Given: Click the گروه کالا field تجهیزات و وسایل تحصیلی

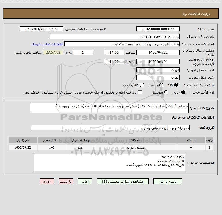Looking at the screenshot, I should 110,128.
